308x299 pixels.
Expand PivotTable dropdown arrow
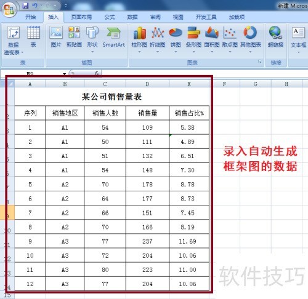pos(22,52)
